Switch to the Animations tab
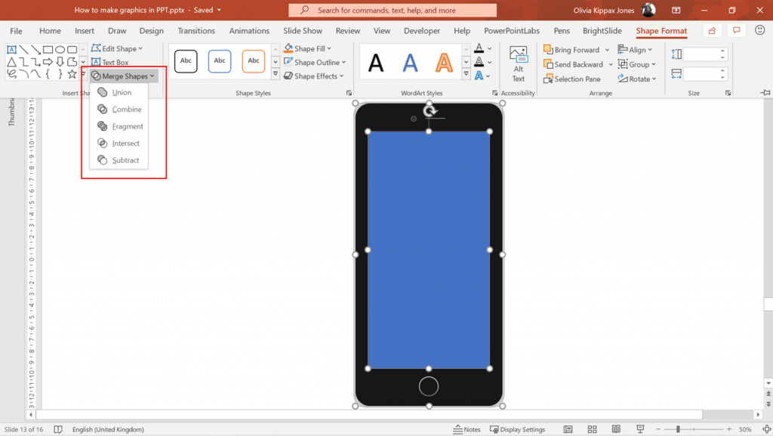Image resolution: width=773 pixels, height=436 pixels. (x=249, y=31)
